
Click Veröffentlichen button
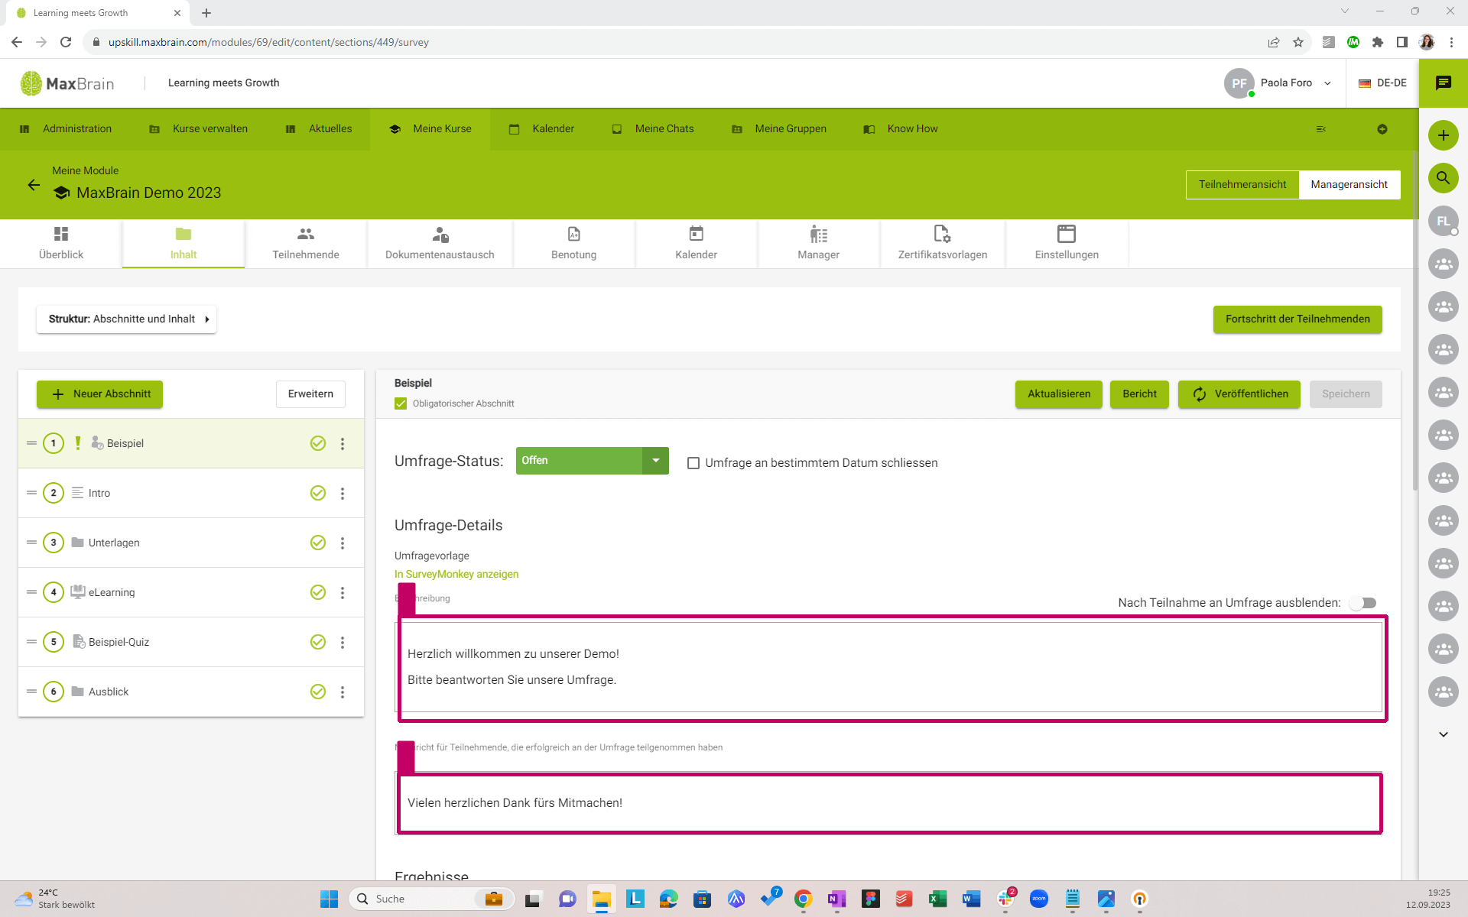[1239, 394]
